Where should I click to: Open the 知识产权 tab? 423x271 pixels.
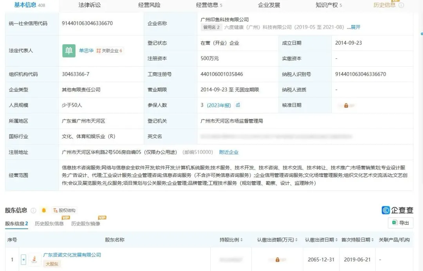pyautogui.click(x=329, y=5)
